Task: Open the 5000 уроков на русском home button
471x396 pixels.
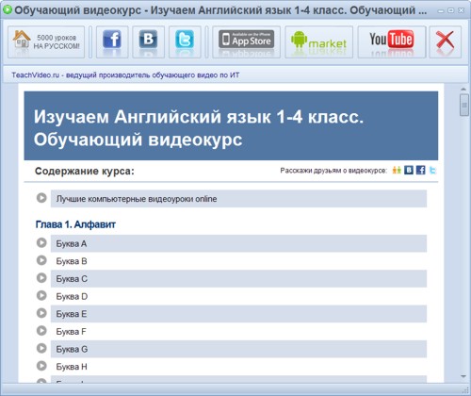Action: click(x=46, y=42)
